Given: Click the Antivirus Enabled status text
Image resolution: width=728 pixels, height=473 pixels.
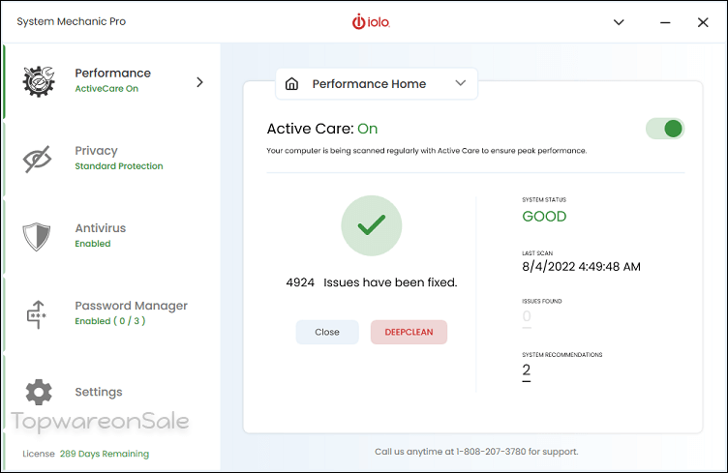Looking at the screenshot, I should point(93,244).
